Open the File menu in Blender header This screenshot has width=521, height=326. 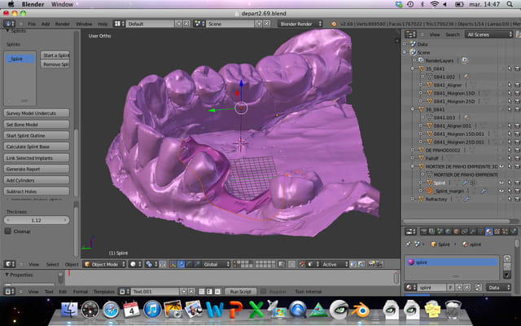pyautogui.click(x=32, y=24)
